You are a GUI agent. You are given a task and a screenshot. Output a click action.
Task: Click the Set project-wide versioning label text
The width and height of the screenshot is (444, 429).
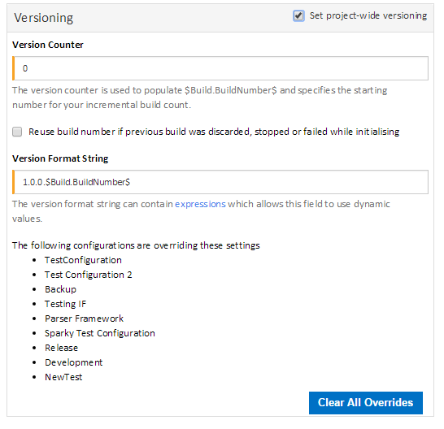[368, 16]
